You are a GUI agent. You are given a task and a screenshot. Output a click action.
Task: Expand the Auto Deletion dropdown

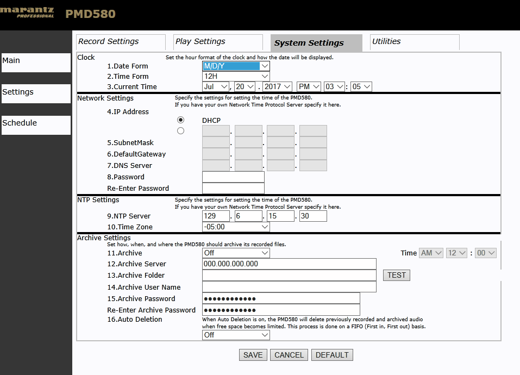pos(236,335)
